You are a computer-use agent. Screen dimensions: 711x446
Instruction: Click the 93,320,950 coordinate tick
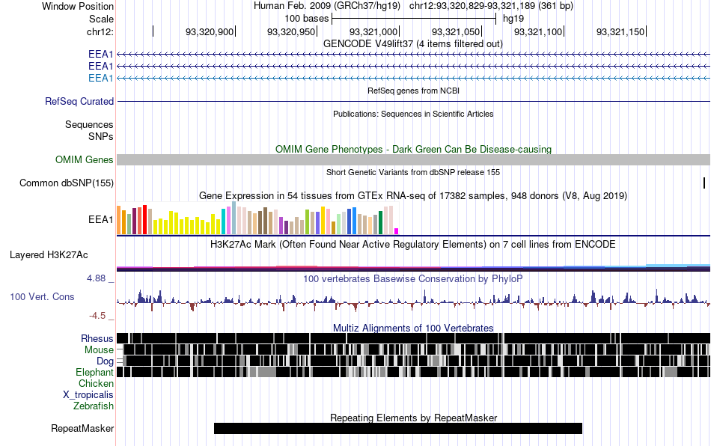(291, 31)
